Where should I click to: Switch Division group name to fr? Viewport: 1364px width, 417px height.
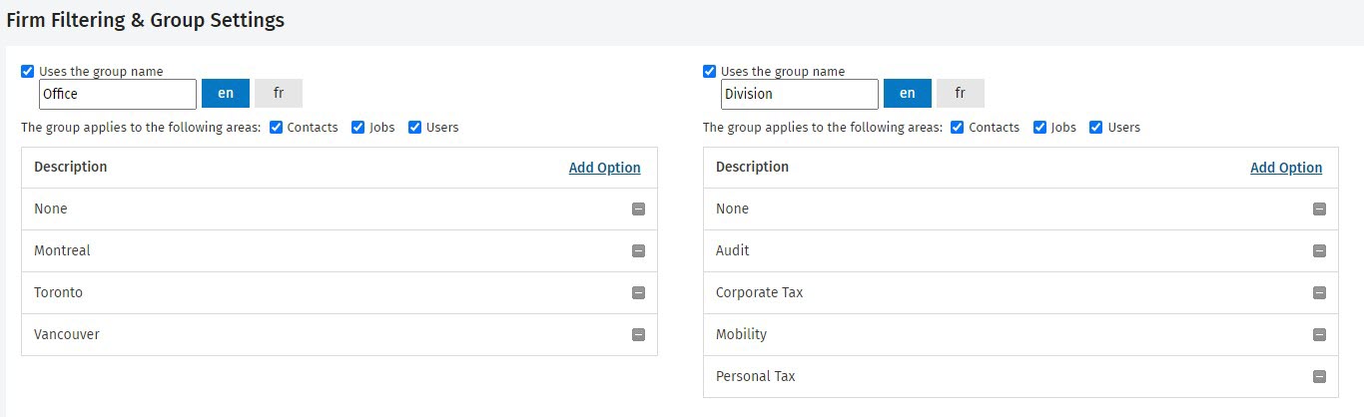coord(960,94)
